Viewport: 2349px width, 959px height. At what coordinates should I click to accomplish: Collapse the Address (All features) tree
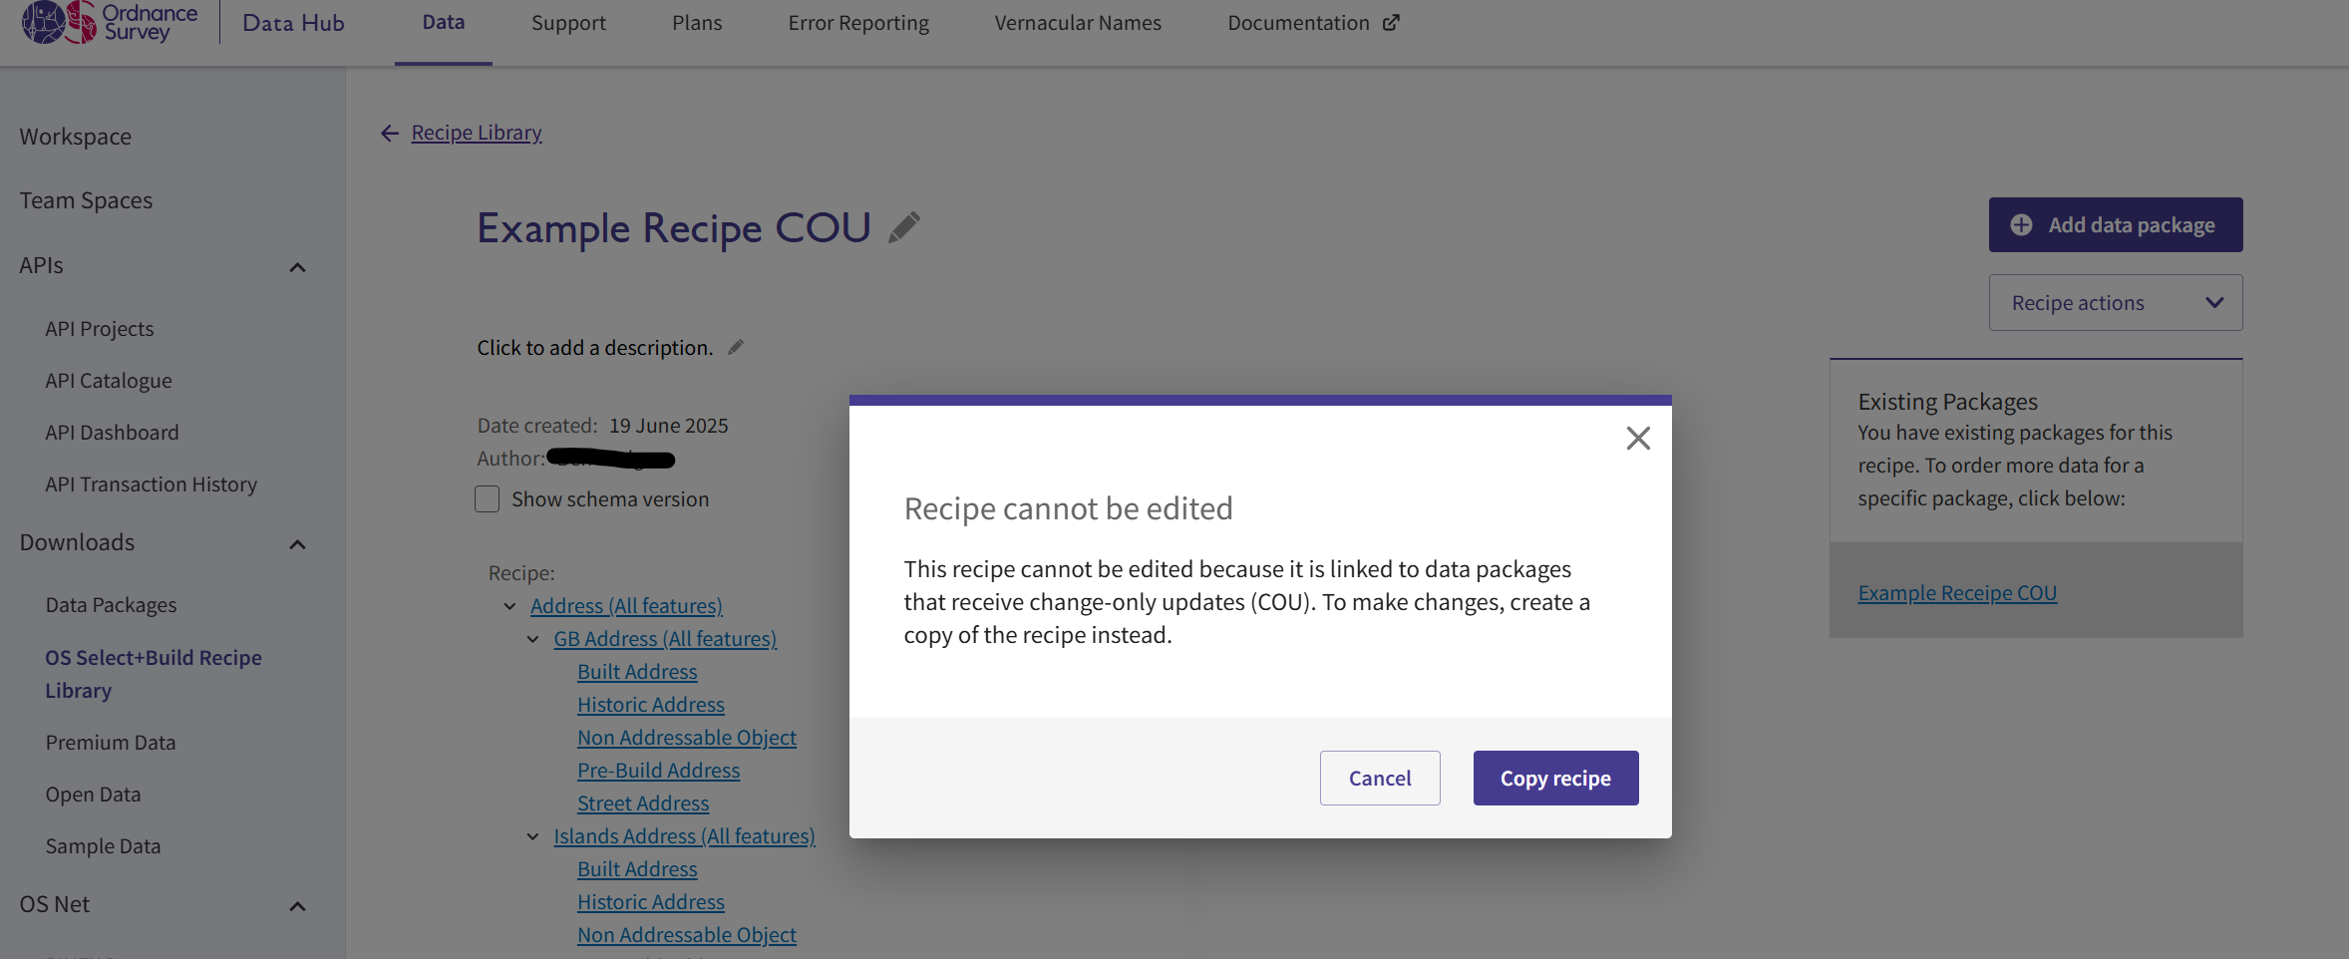(510, 606)
